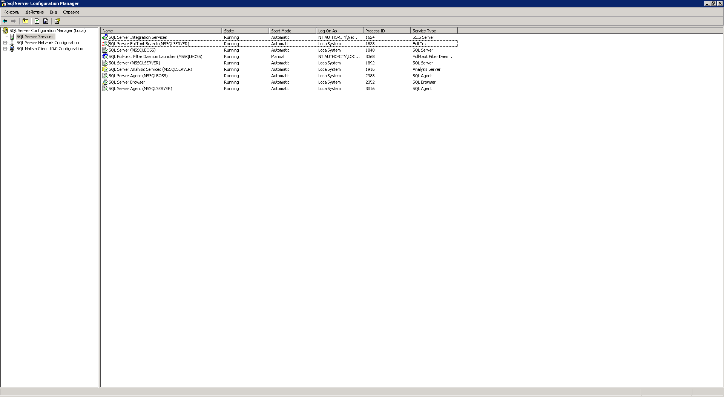Click the SQL Server Services tree icon
This screenshot has width=724, height=397.
[12, 37]
